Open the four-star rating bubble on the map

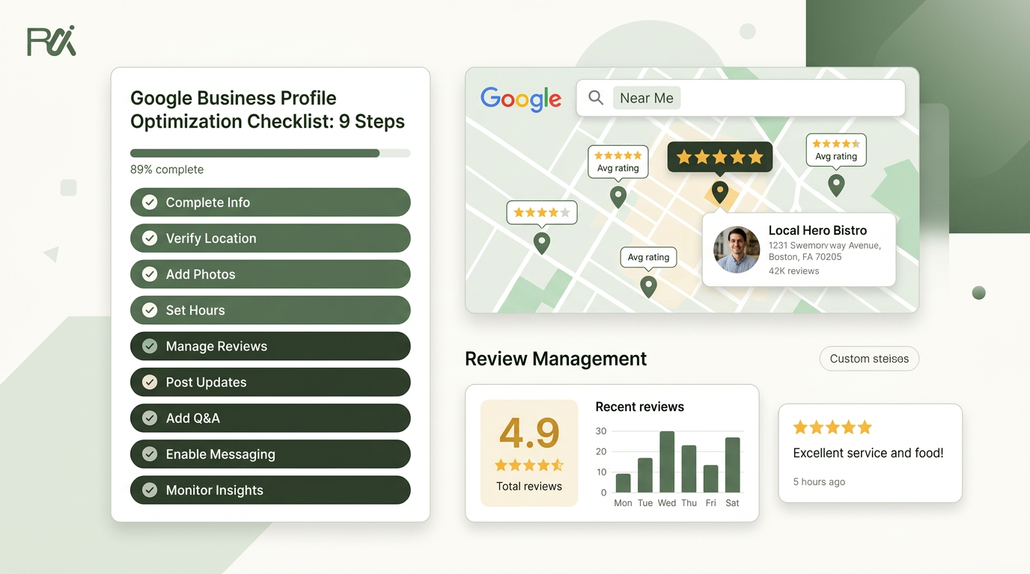pyautogui.click(x=542, y=213)
